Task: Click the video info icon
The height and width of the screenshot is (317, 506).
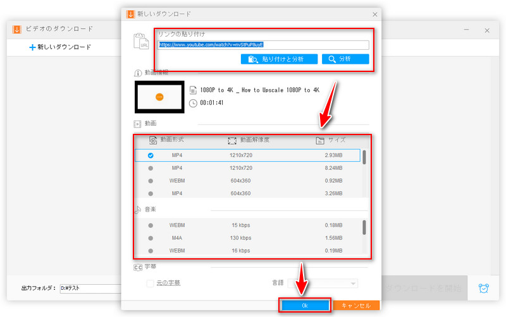Action: (x=137, y=73)
